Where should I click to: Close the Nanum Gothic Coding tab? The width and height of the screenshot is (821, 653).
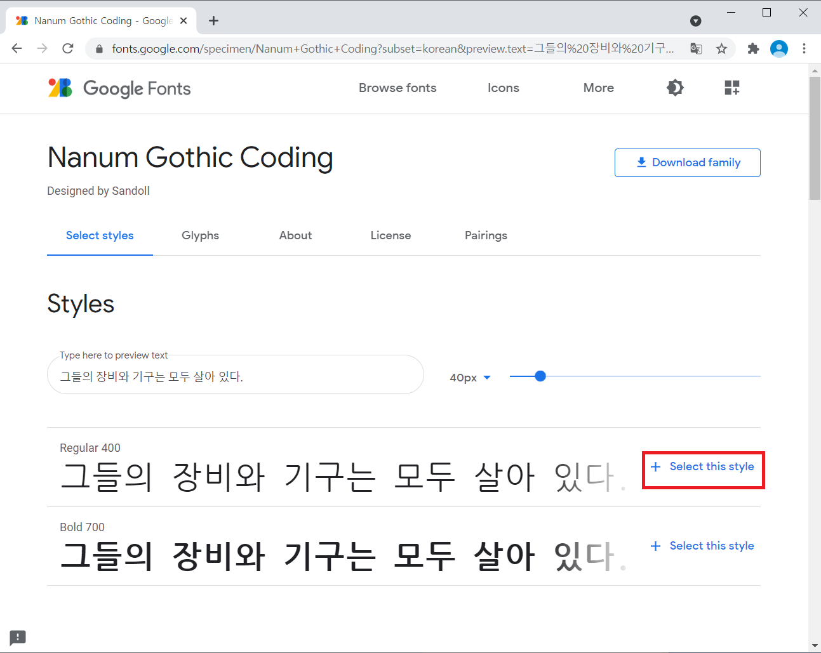point(184,21)
